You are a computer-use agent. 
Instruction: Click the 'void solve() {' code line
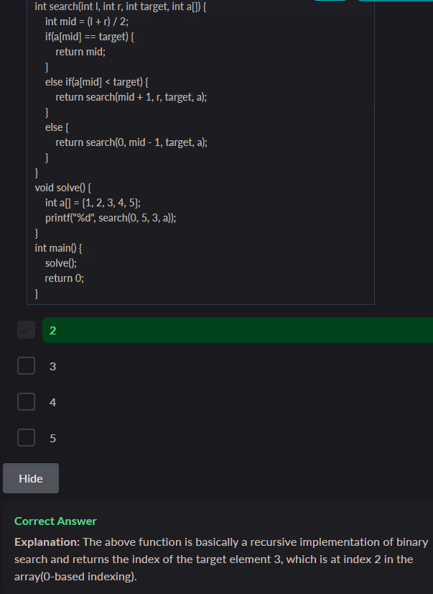point(62,188)
